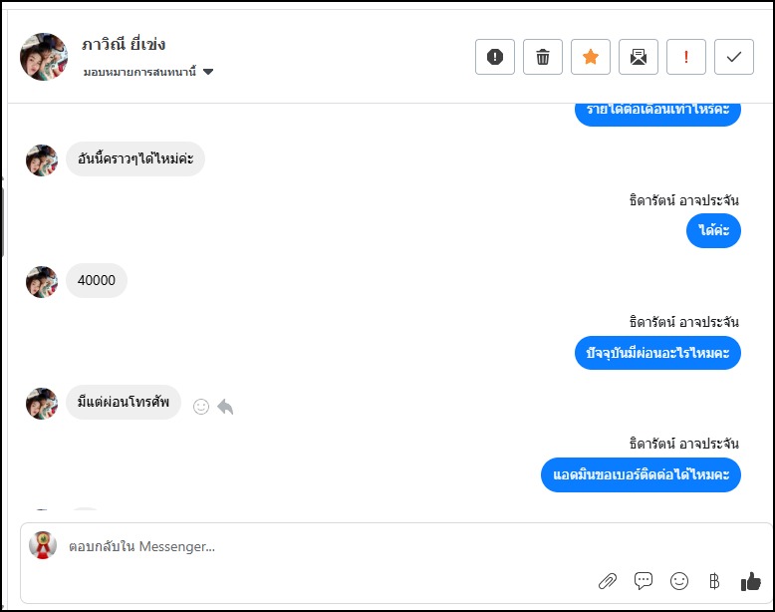This screenshot has height=612, width=775.
Task: Click the customer name ภาวิณี ยี่เข่ง
Action: point(124,45)
